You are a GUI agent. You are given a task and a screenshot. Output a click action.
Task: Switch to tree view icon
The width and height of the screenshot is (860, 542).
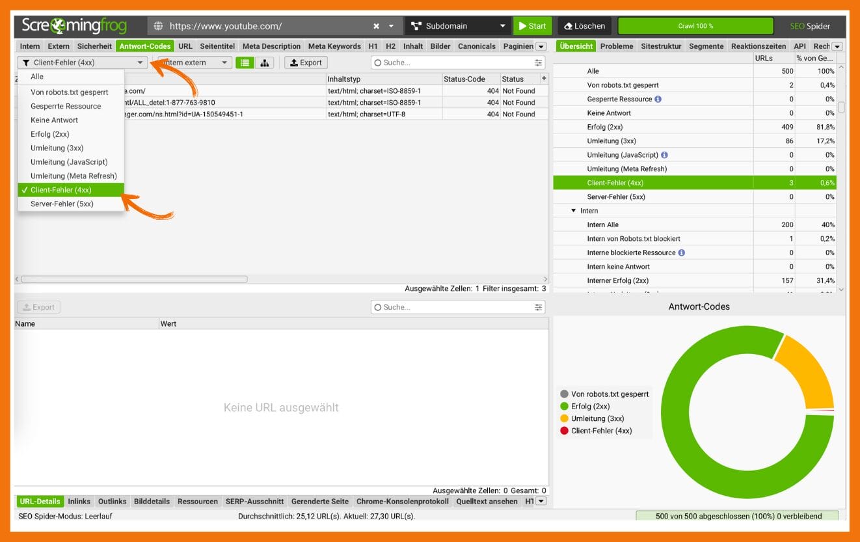click(264, 62)
